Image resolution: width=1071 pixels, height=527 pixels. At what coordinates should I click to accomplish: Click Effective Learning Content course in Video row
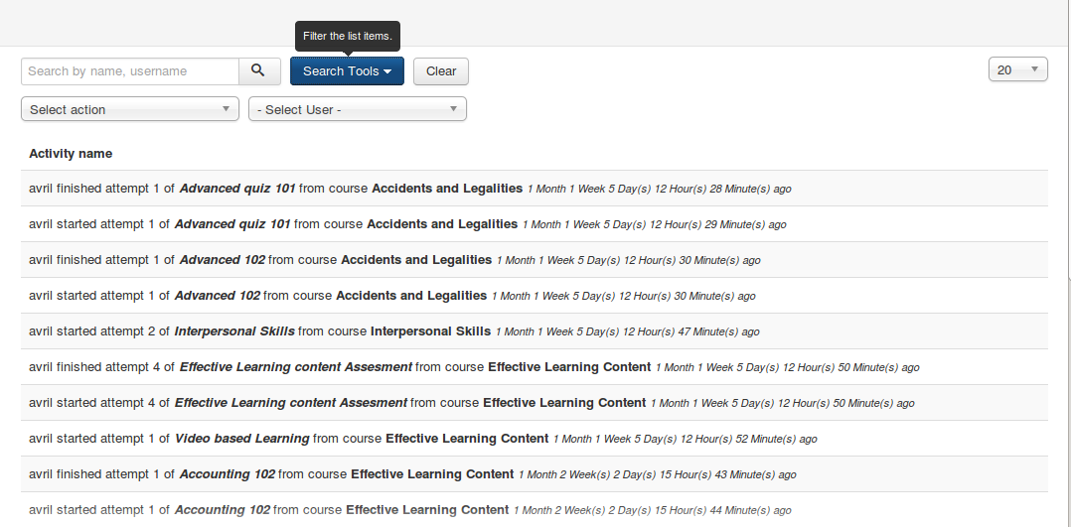(467, 439)
